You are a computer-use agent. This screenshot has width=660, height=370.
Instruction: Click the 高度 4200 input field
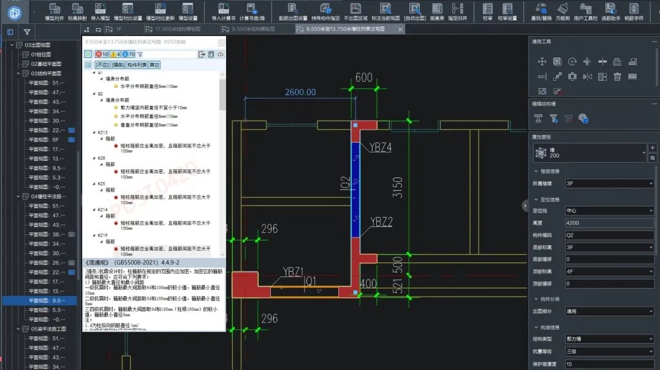(609, 223)
